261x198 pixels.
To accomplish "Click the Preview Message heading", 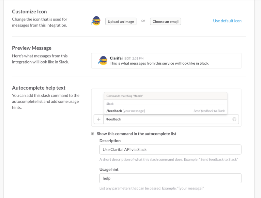I will pyautogui.click(x=32, y=48).
